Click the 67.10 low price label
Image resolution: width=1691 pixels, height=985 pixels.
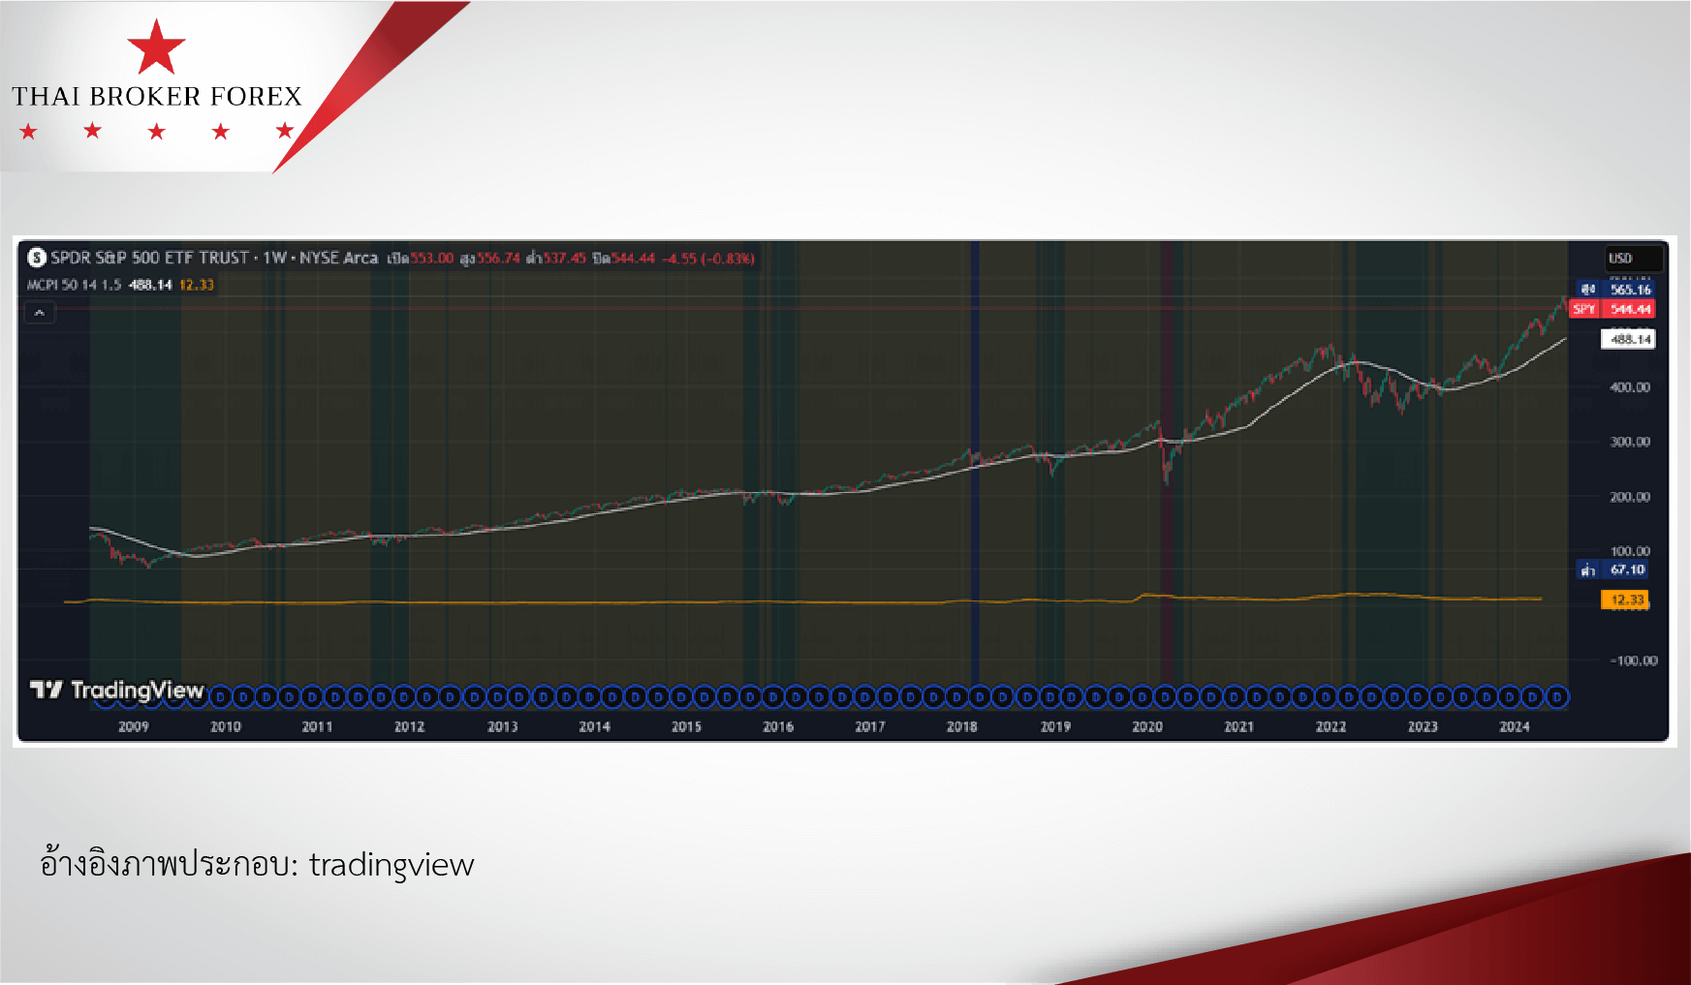pos(1627,569)
